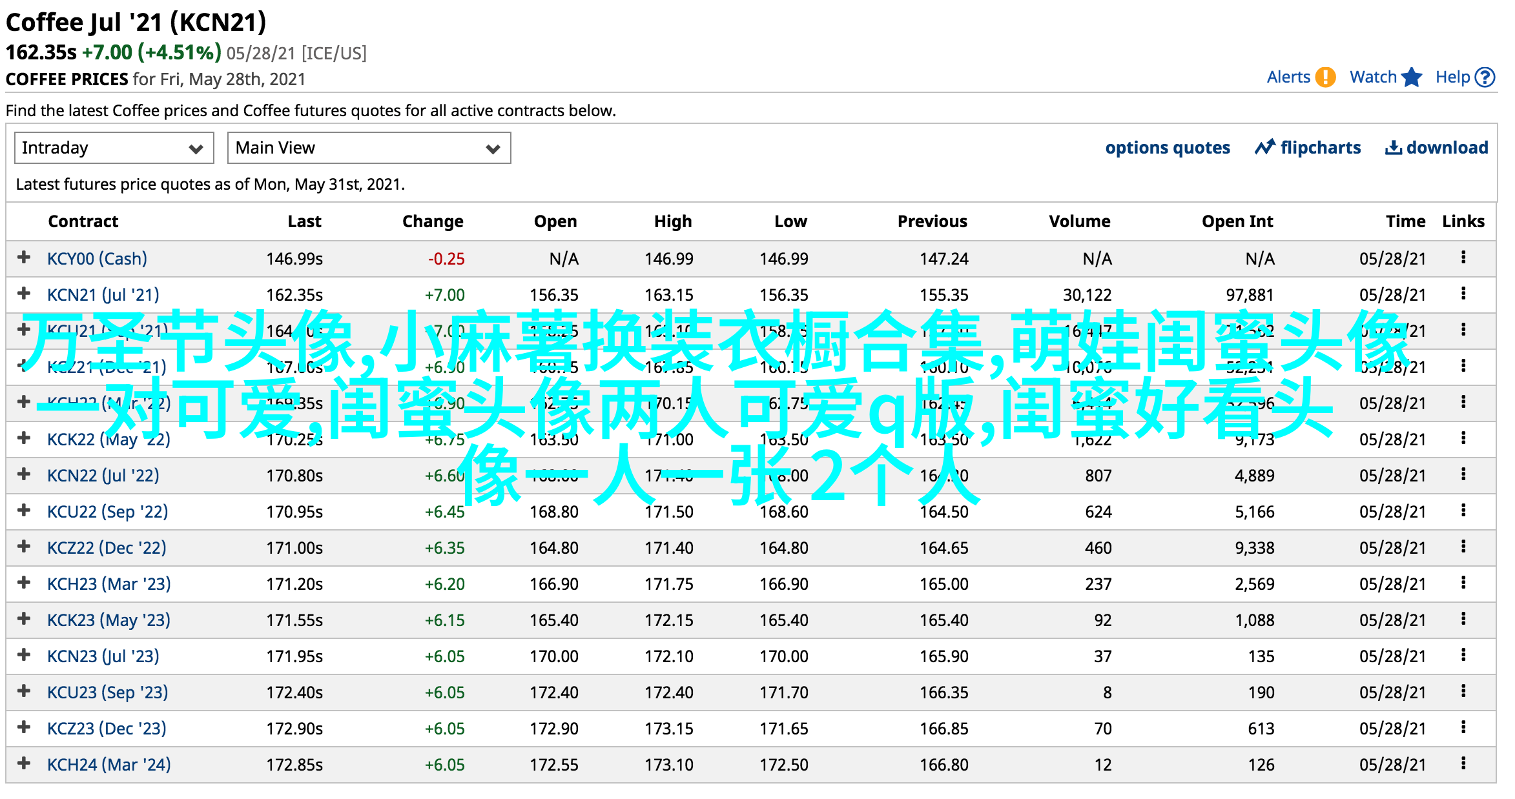This screenshot has height=799, width=1515.
Task: Expand the KCK23 (May '23) row
Action: tap(24, 619)
